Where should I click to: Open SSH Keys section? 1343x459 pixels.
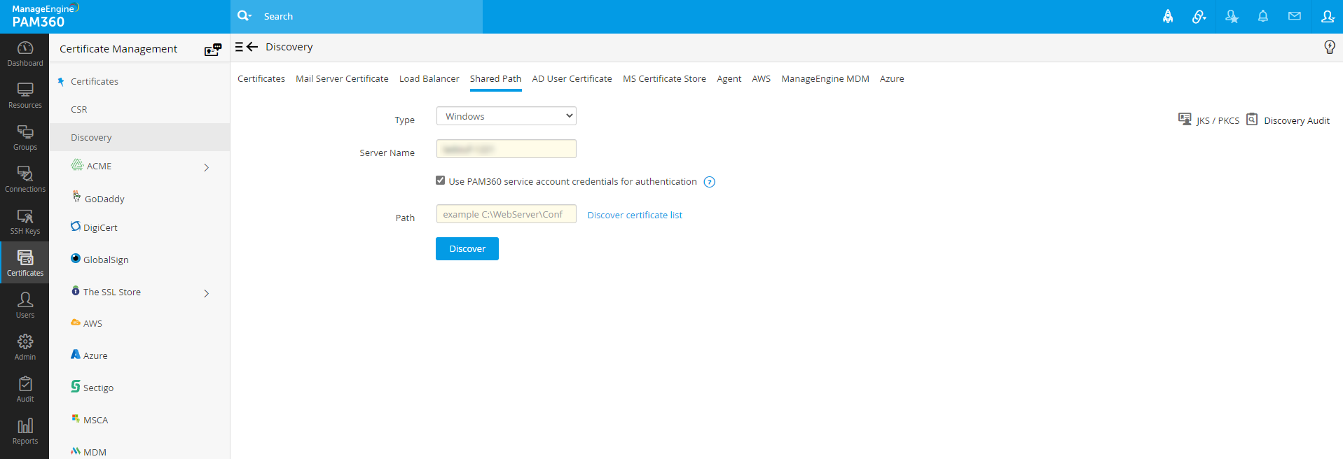25,221
